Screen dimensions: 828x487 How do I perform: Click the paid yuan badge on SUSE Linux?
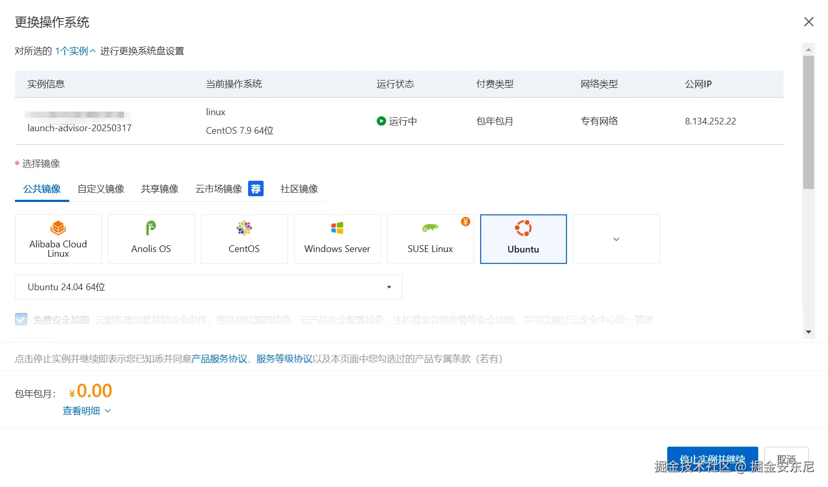coord(466,222)
